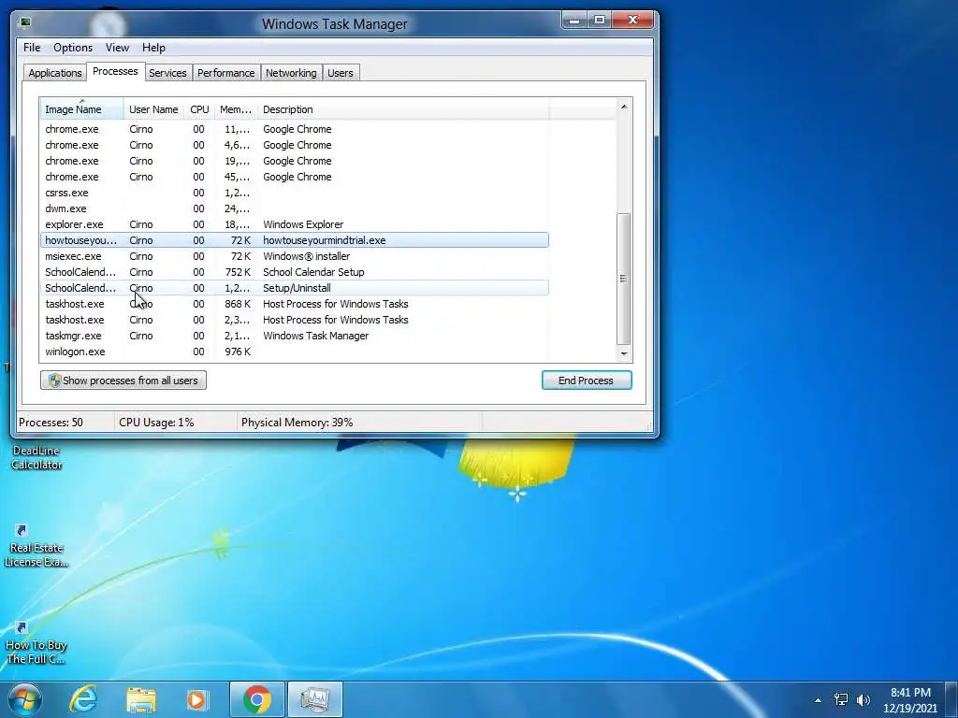This screenshot has height=718, width=958.
Task: Open the View menu
Action: (117, 48)
